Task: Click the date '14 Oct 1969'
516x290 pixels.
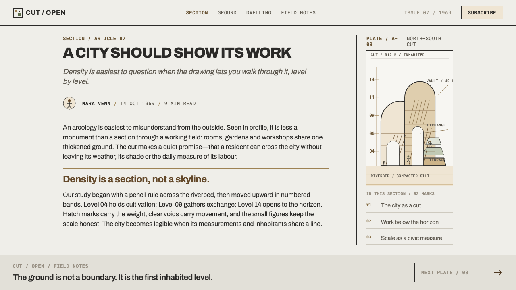Action: click(x=137, y=104)
